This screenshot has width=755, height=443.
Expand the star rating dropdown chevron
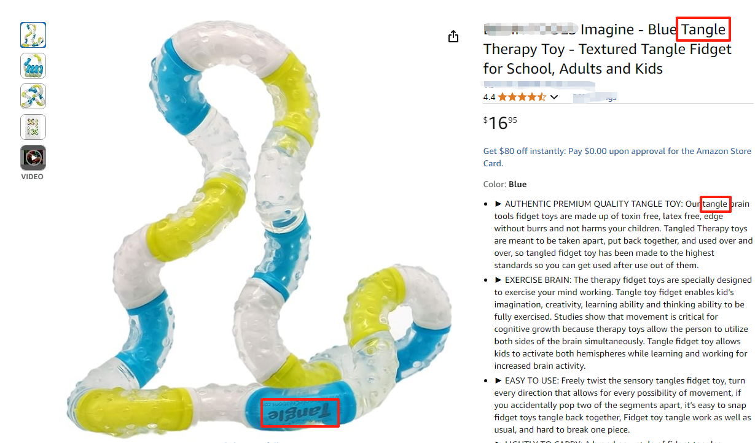point(554,97)
